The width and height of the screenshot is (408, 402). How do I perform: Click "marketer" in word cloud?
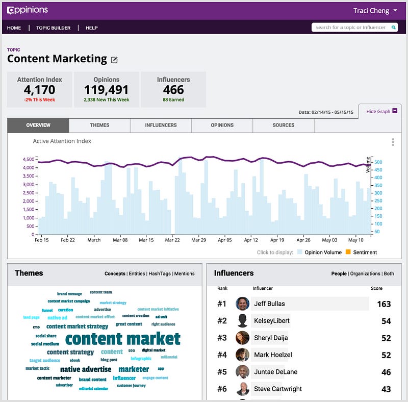(134, 369)
